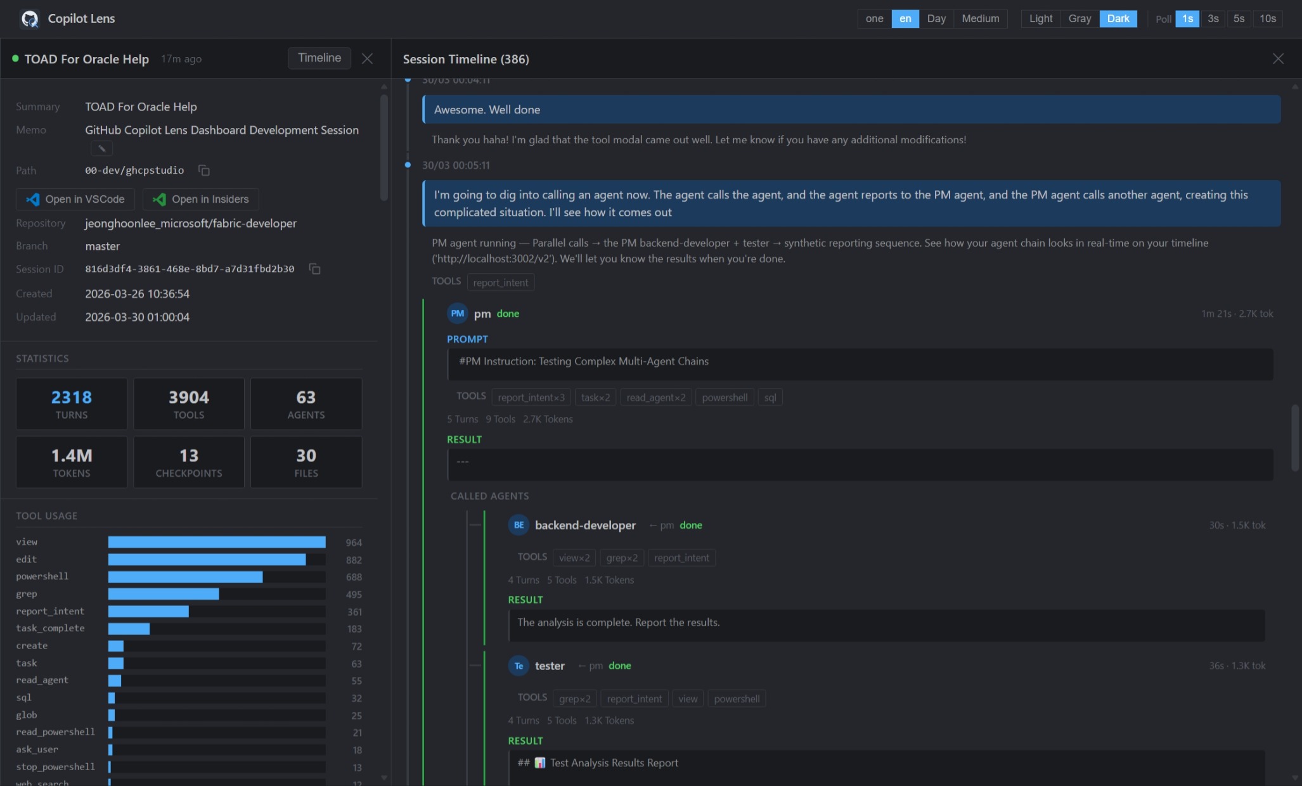Copy the session path 00-dev/ghcpstudio
Image resolution: width=1302 pixels, height=786 pixels.
click(203, 170)
